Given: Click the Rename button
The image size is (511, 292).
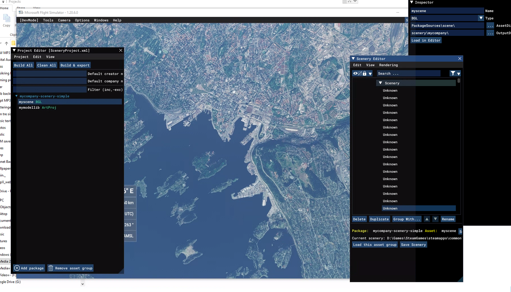Looking at the screenshot, I should click(448, 219).
